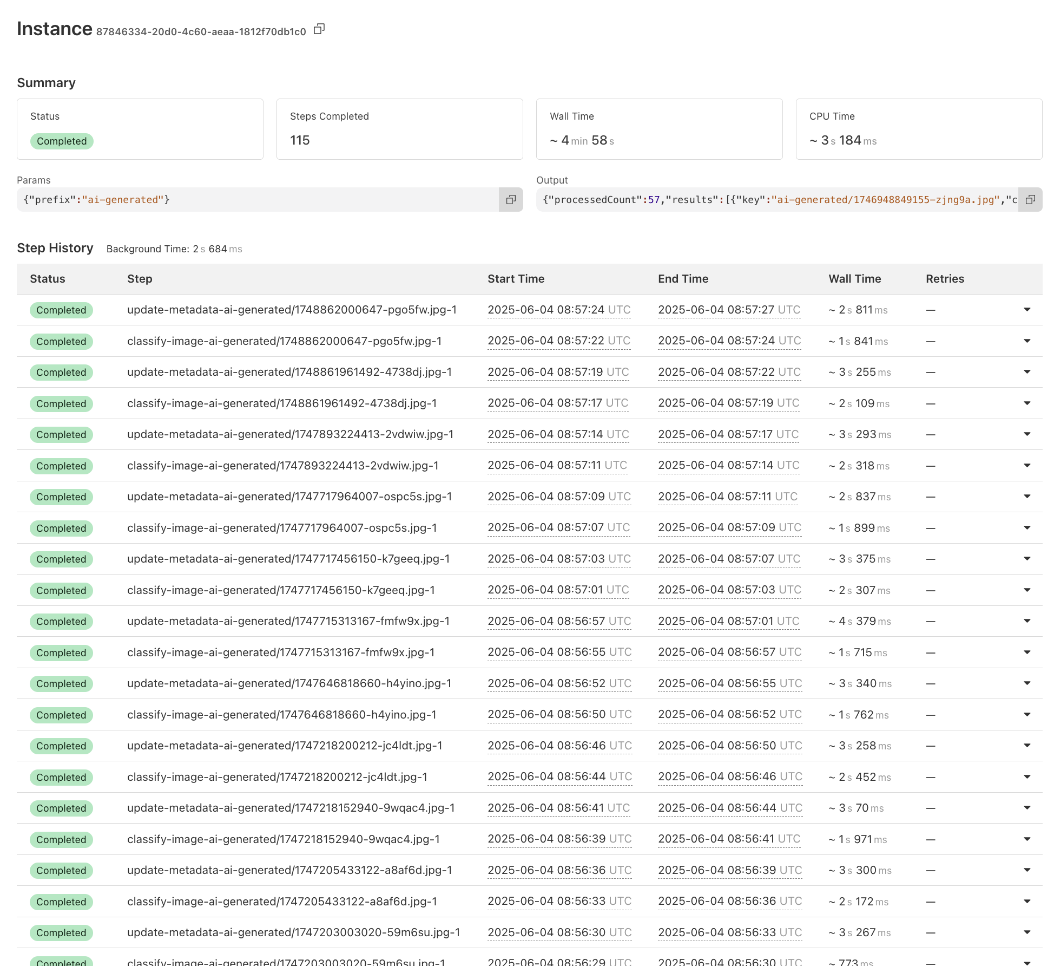Show details of classify-image h4yino.jpg-1
The height and width of the screenshot is (966, 1054).
click(1026, 715)
